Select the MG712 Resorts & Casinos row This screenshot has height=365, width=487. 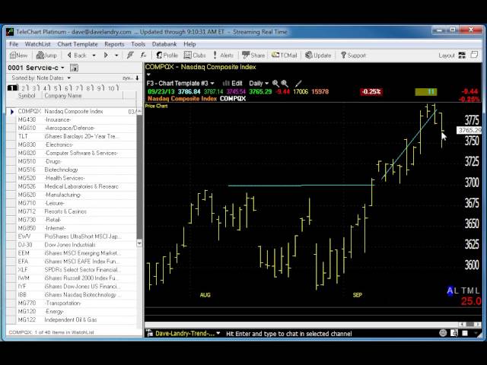click(x=72, y=211)
